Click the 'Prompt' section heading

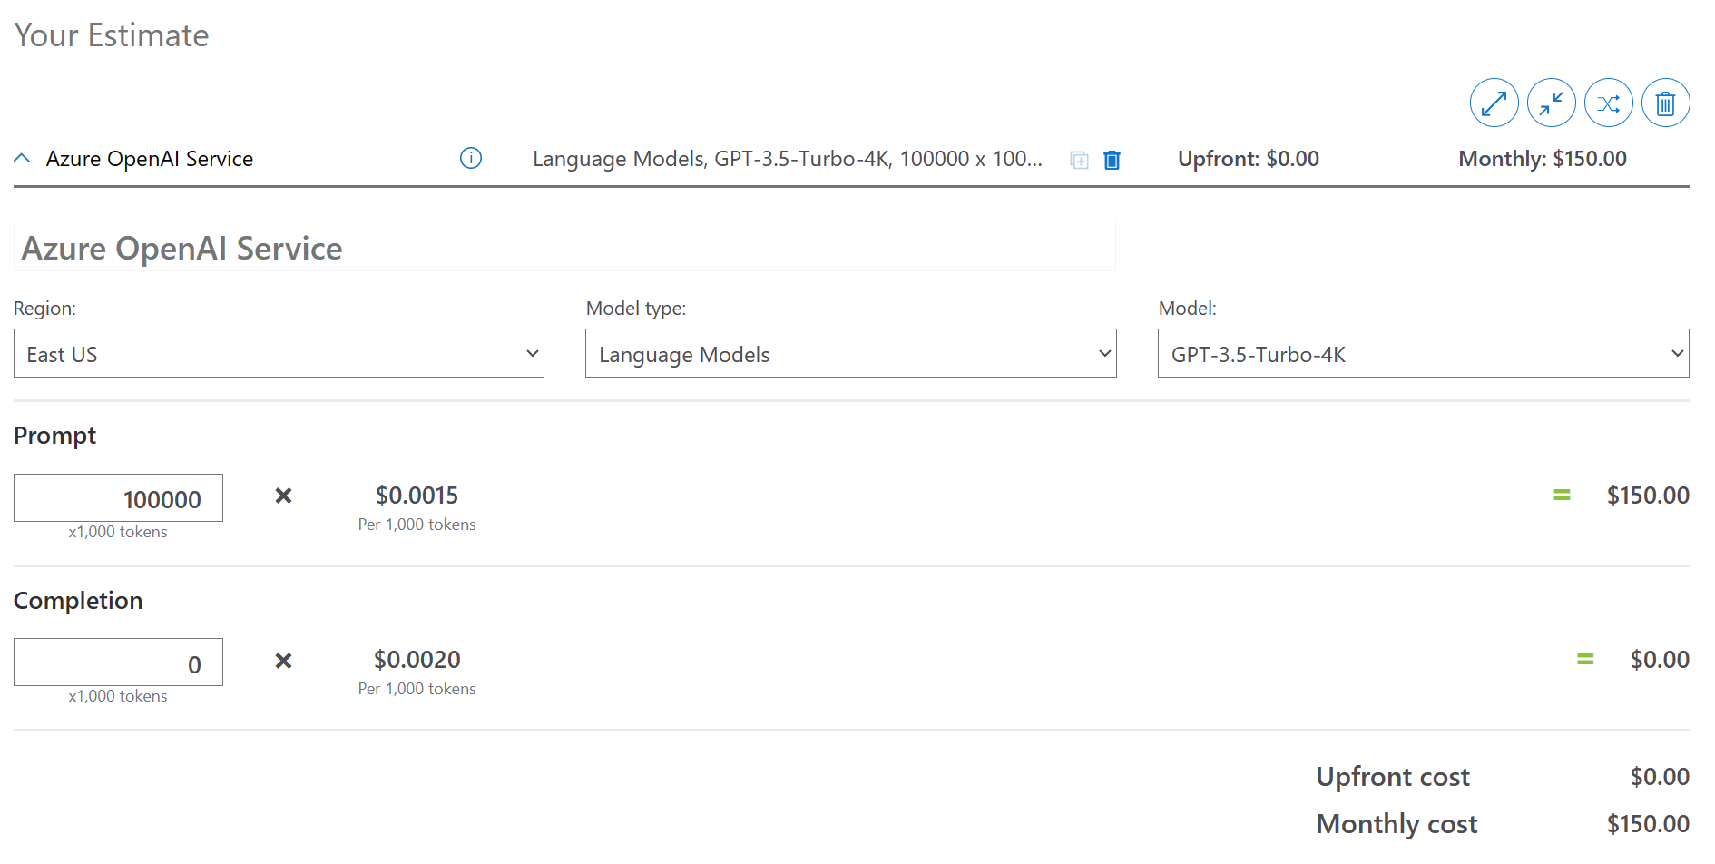click(x=54, y=437)
